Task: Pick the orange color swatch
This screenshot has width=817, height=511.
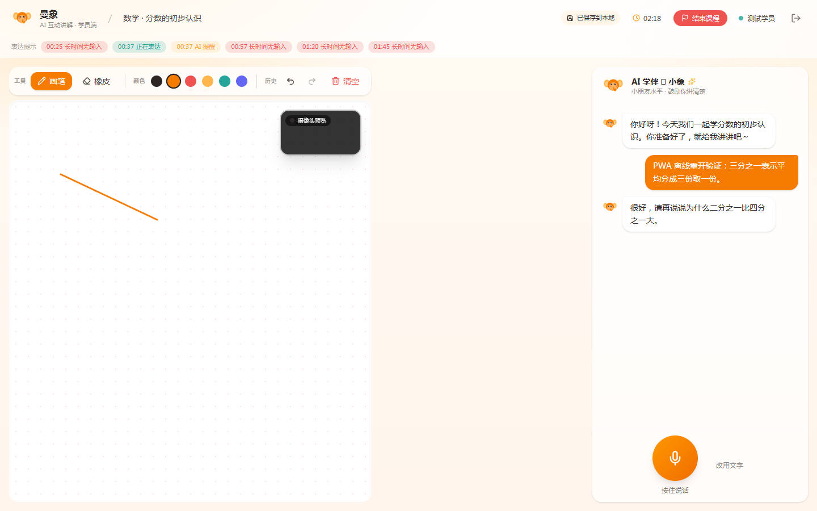Action: point(174,81)
